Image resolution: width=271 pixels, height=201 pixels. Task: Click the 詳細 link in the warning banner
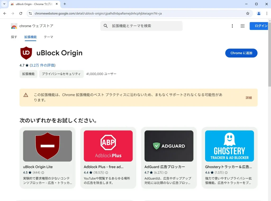(249, 97)
